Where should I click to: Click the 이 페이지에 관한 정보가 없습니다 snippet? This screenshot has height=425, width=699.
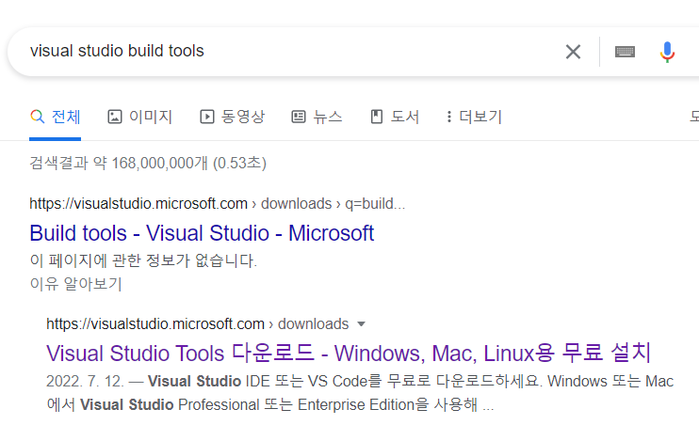point(143,260)
